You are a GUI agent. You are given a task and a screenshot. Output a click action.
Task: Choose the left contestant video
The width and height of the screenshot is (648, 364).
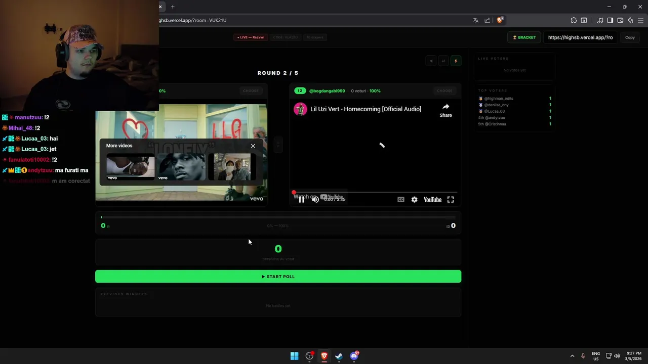pos(251,91)
